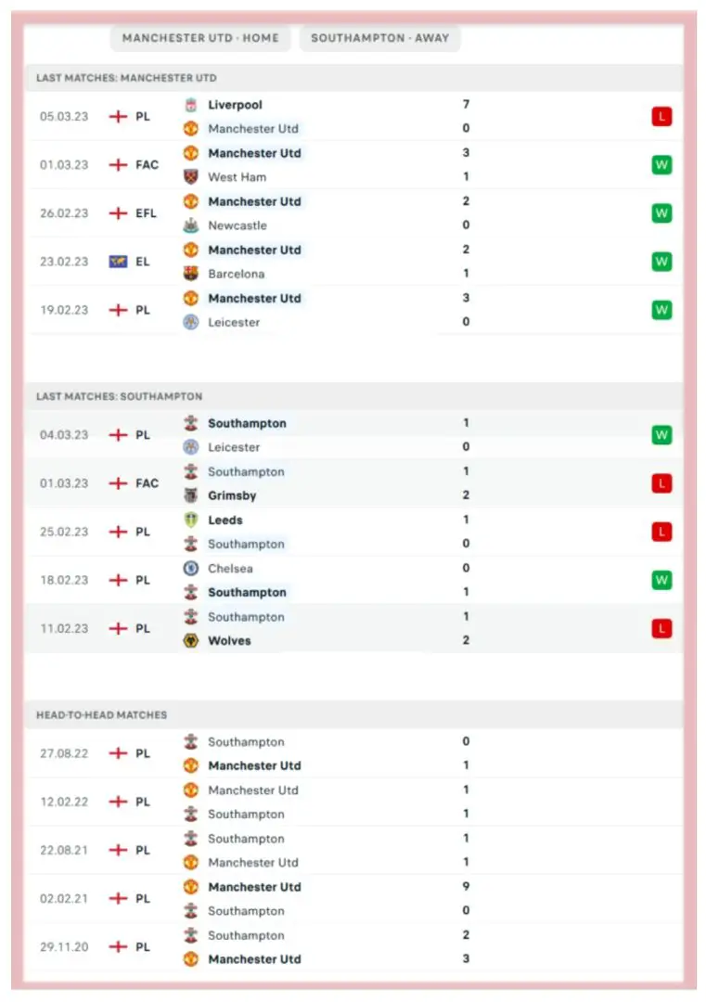The height and width of the screenshot is (1002, 706).
Task: Click the Grimsby club crest
Action: point(191,495)
